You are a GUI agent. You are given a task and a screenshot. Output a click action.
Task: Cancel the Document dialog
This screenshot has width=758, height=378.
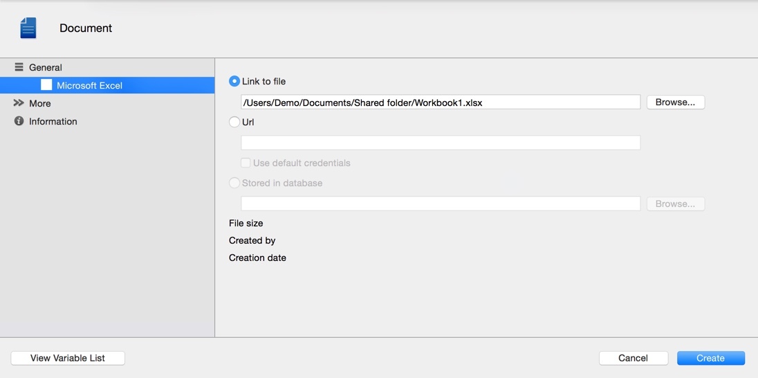[634, 358]
